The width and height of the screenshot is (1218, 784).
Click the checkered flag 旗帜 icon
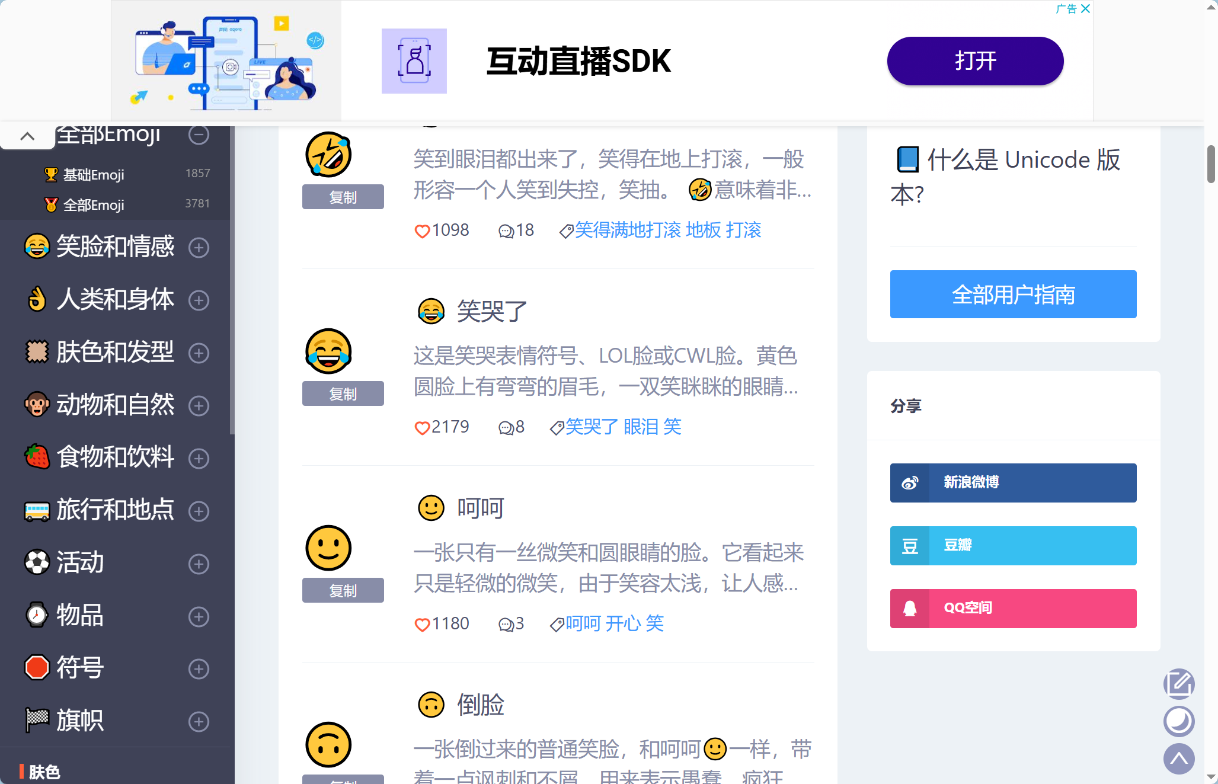[37, 721]
